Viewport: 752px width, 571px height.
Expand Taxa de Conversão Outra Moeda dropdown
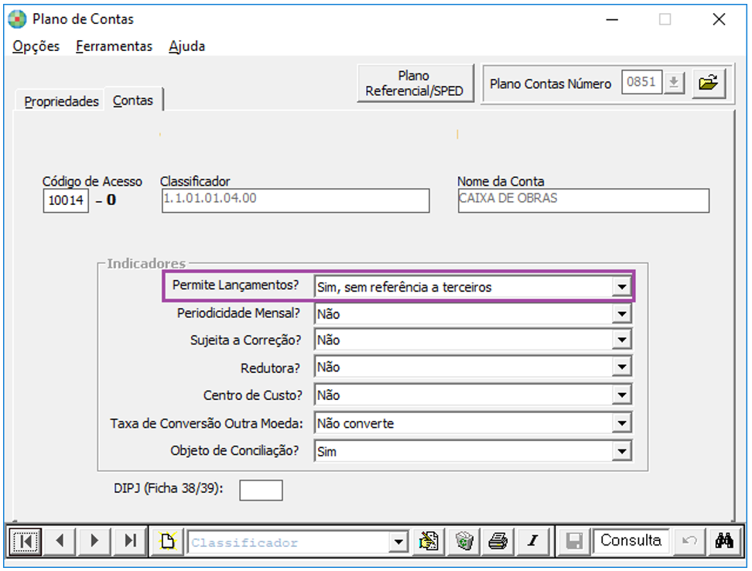click(x=622, y=423)
